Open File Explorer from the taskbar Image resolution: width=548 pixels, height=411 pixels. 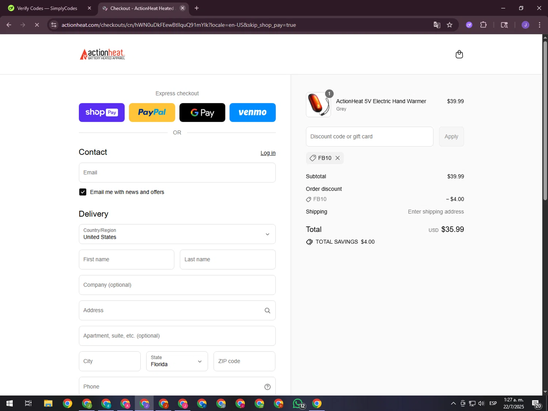pyautogui.click(x=48, y=403)
